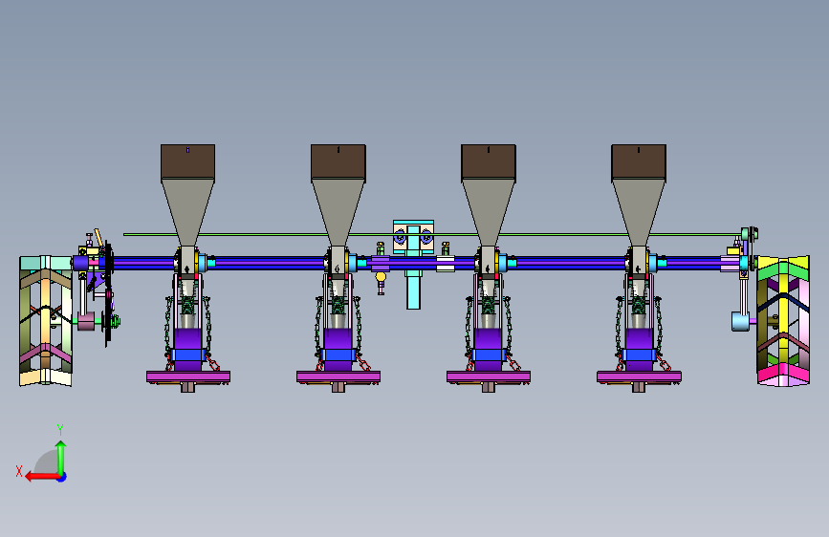Select the cyan center mounting bracket
The height and width of the screenshot is (537, 829).
point(413,265)
